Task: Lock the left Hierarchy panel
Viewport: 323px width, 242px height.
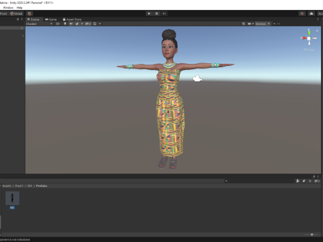Action: point(17,19)
